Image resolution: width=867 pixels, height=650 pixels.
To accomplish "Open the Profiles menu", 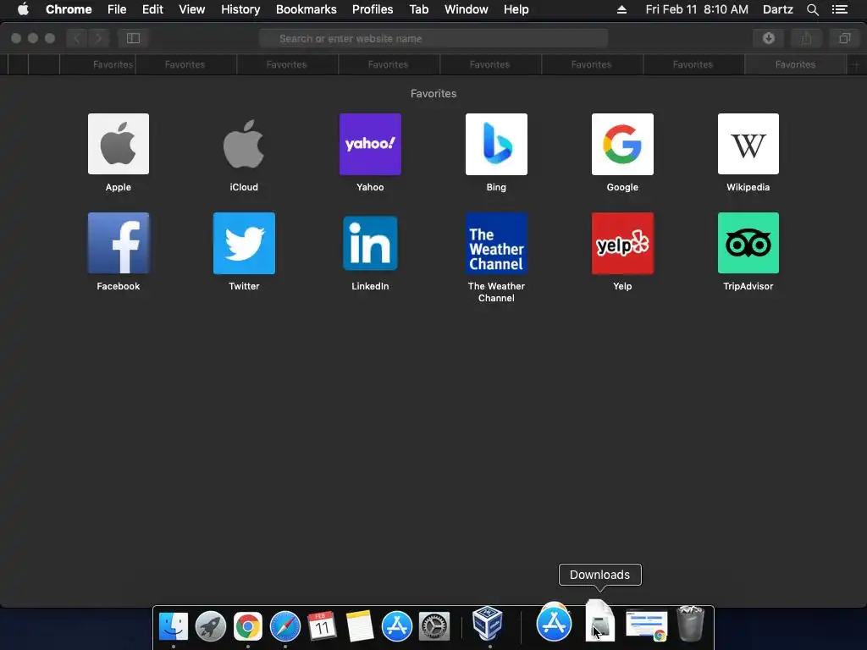I will (373, 9).
